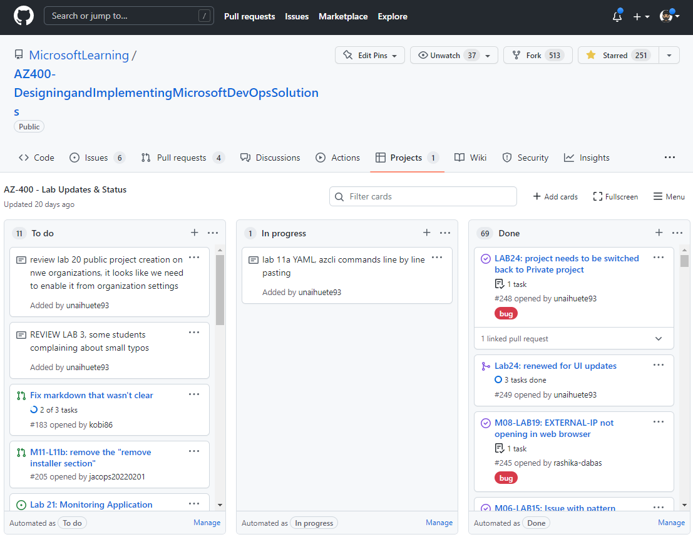Image resolution: width=693 pixels, height=537 pixels.
Task: Add a note to In progress column
Action: click(x=426, y=233)
